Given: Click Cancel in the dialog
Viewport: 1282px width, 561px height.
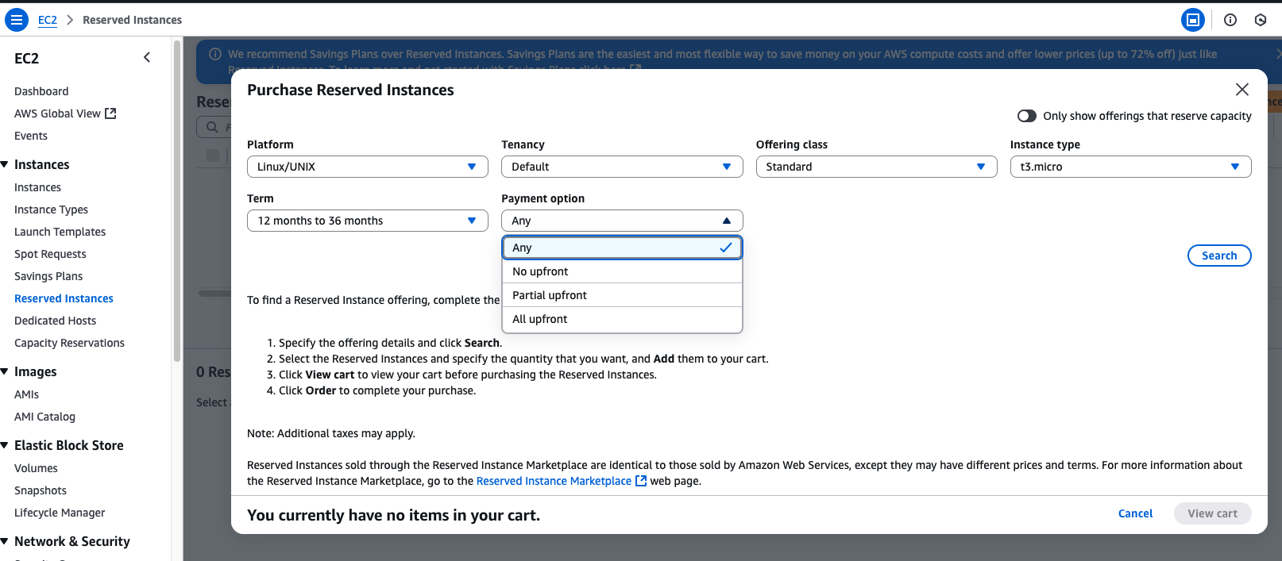Looking at the screenshot, I should [x=1135, y=513].
